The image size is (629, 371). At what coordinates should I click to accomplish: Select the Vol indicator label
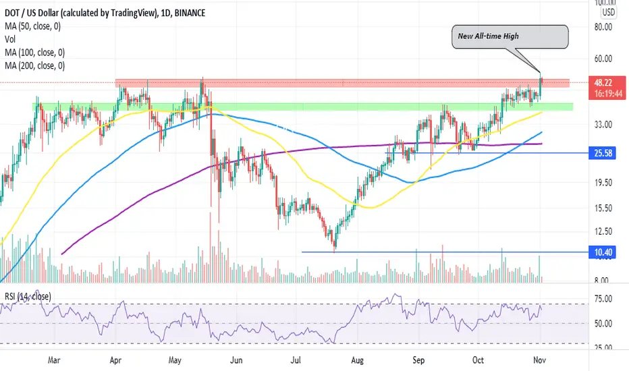(x=10, y=39)
